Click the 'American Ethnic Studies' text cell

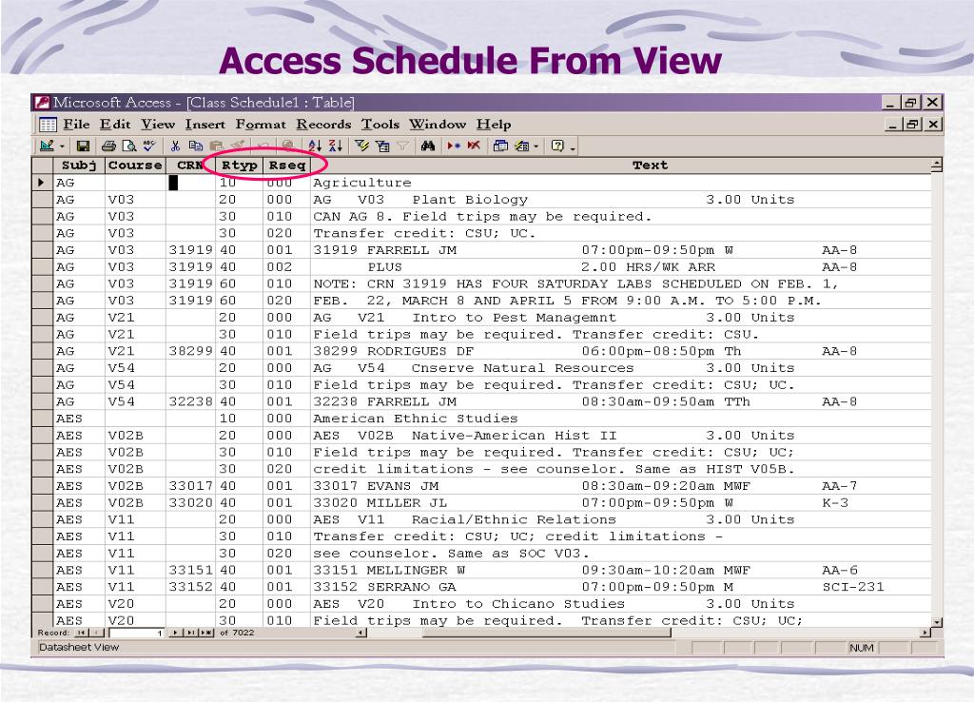(x=621, y=419)
